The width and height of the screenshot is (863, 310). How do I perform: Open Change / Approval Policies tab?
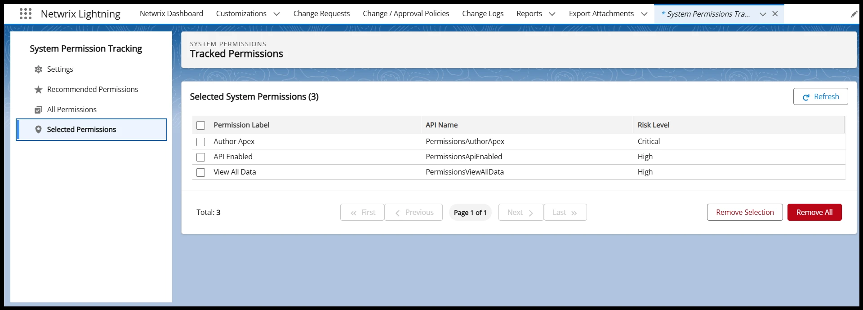pos(406,14)
